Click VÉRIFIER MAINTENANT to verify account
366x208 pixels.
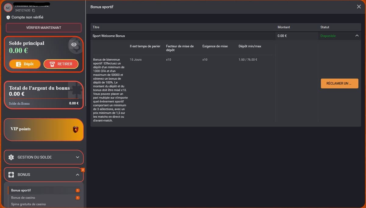[x=44, y=28]
